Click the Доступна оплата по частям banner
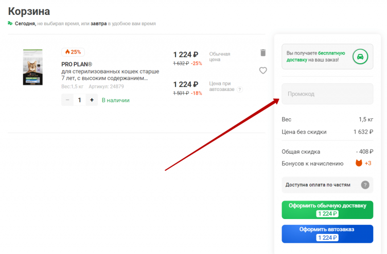 pyautogui.click(x=318, y=185)
